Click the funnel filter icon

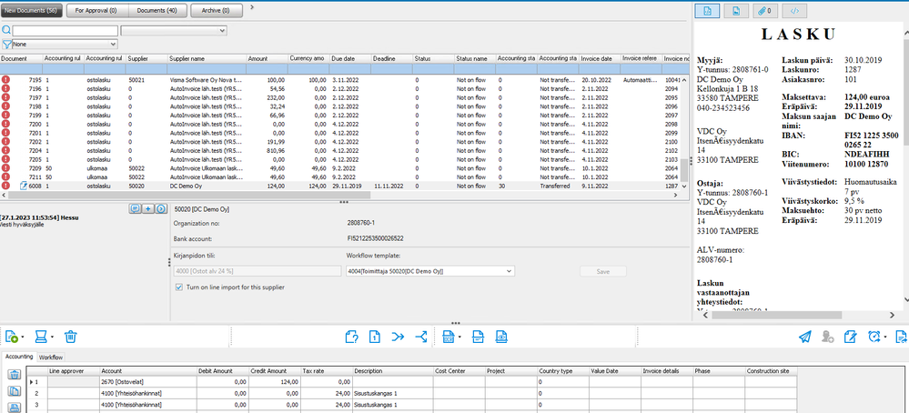[5, 44]
